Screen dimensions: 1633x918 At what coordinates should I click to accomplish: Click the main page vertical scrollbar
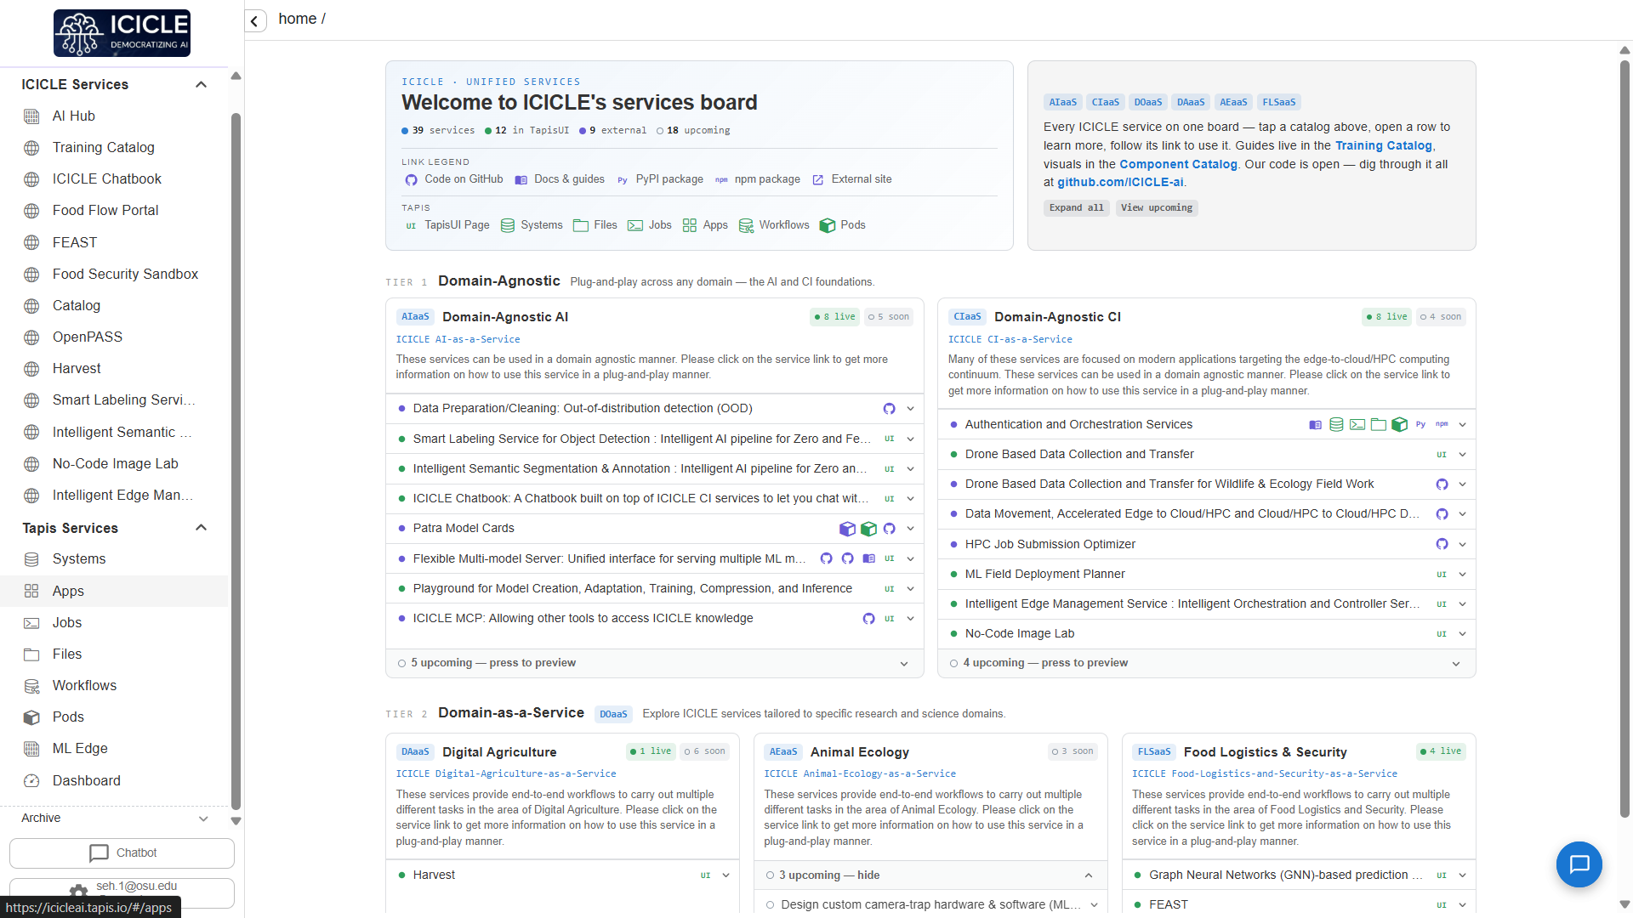(1624, 438)
